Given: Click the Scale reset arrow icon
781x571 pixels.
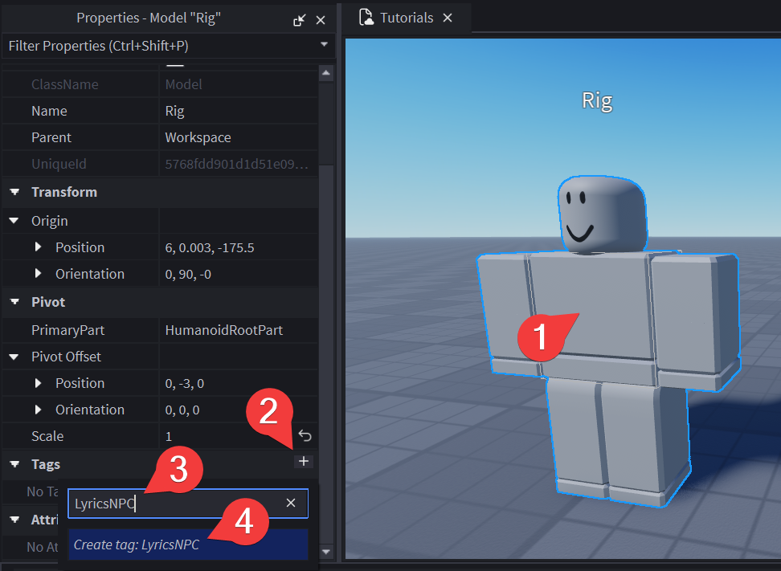Looking at the screenshot, I should 305,435.
